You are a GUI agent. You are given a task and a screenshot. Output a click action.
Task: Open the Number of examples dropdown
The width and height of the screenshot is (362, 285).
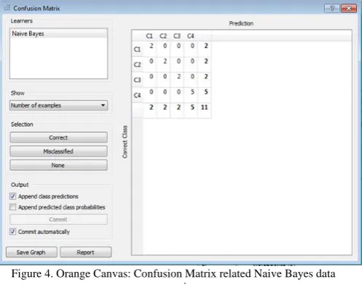coord(58,105)
